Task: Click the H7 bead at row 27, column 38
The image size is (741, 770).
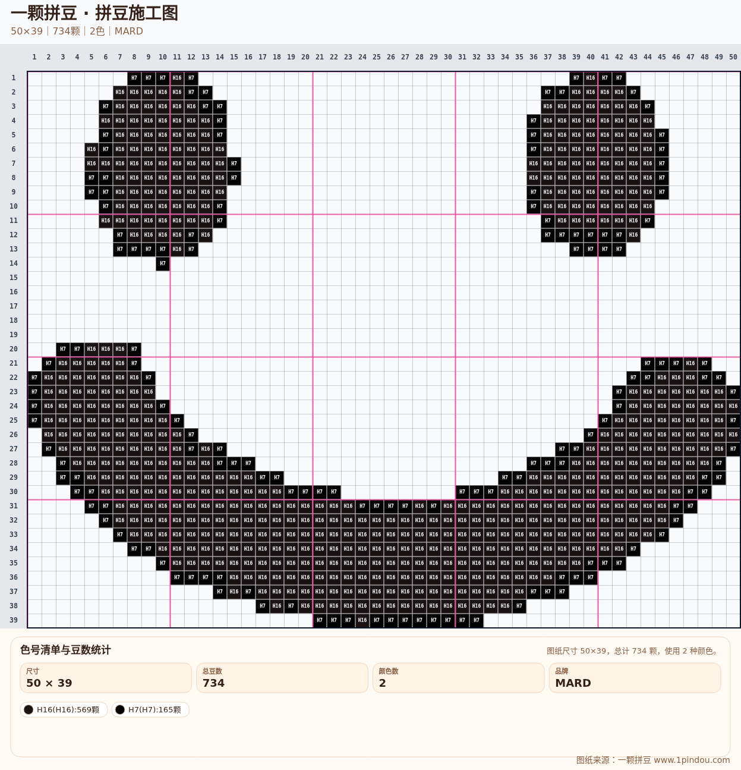Action: (562, 449)
